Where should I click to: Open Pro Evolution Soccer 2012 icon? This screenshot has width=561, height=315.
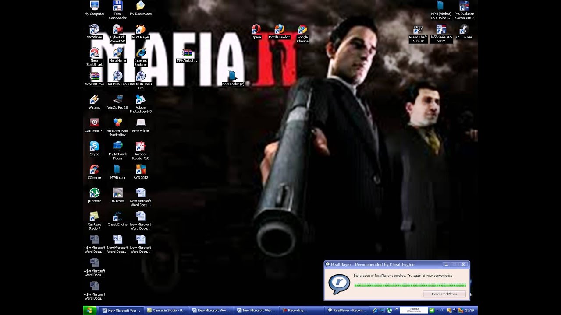[464, 10]
